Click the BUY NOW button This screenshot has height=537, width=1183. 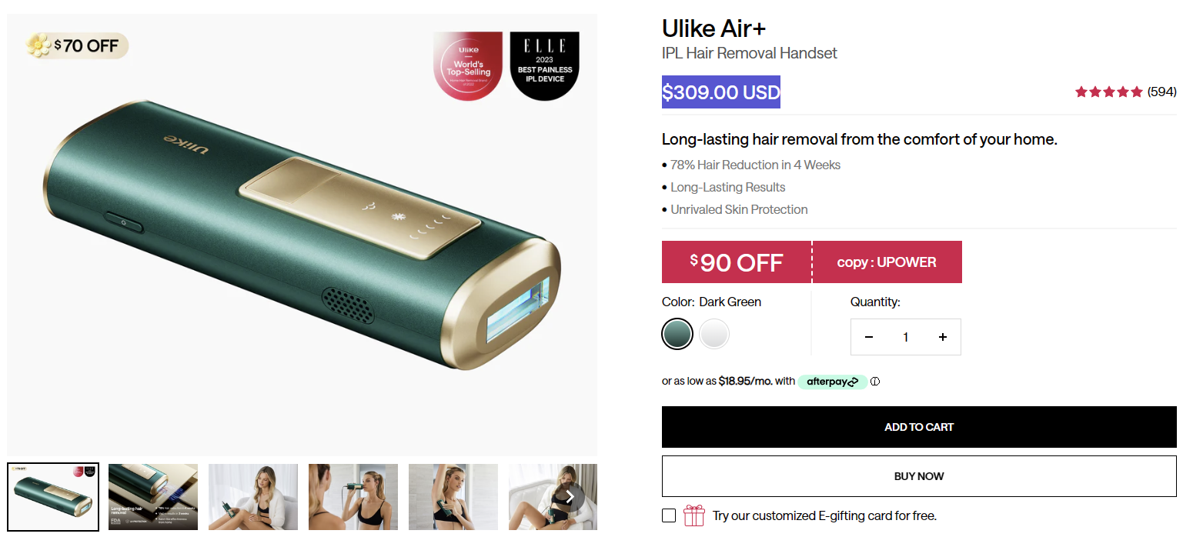(x=919, y=476)
